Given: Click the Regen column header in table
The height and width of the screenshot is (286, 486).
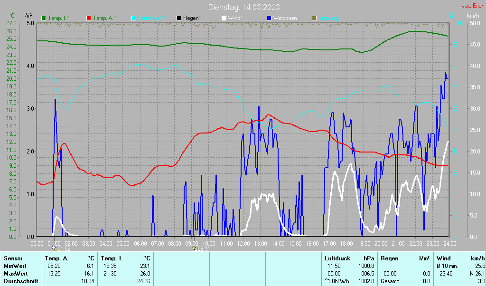Looking at the screenshot, I should point(390,258).
